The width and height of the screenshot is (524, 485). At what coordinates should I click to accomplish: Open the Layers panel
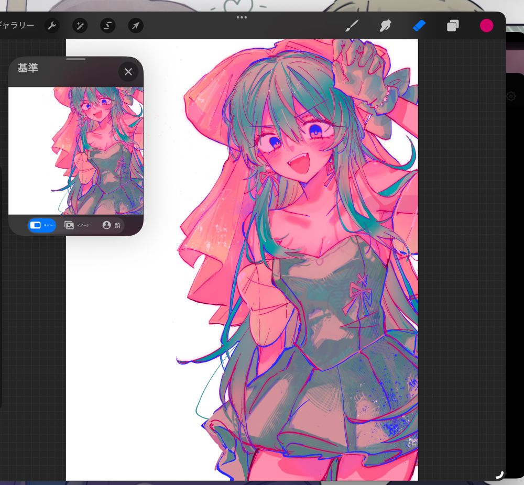453,25
